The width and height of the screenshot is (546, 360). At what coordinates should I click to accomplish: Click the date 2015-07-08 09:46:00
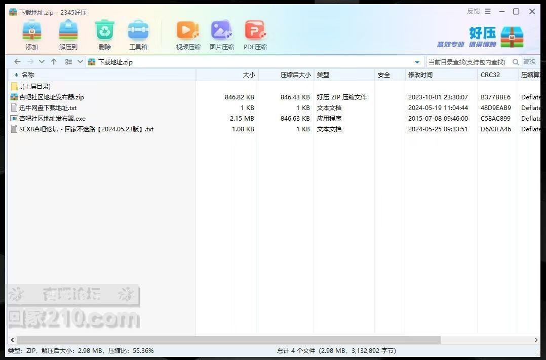[x=438, y=119]
